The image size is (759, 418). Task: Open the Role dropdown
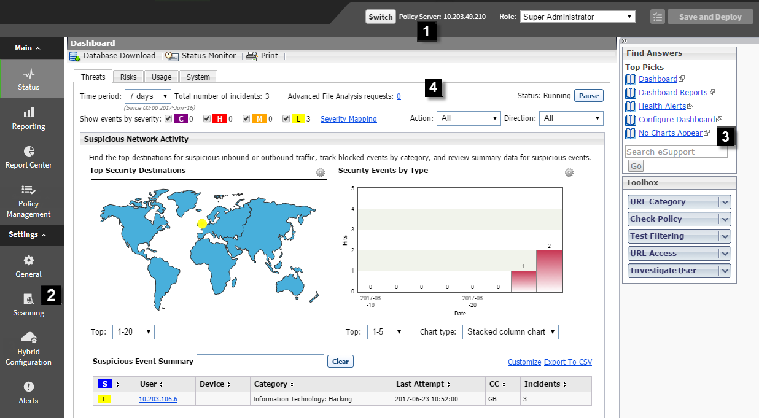[x=577, y=17]
